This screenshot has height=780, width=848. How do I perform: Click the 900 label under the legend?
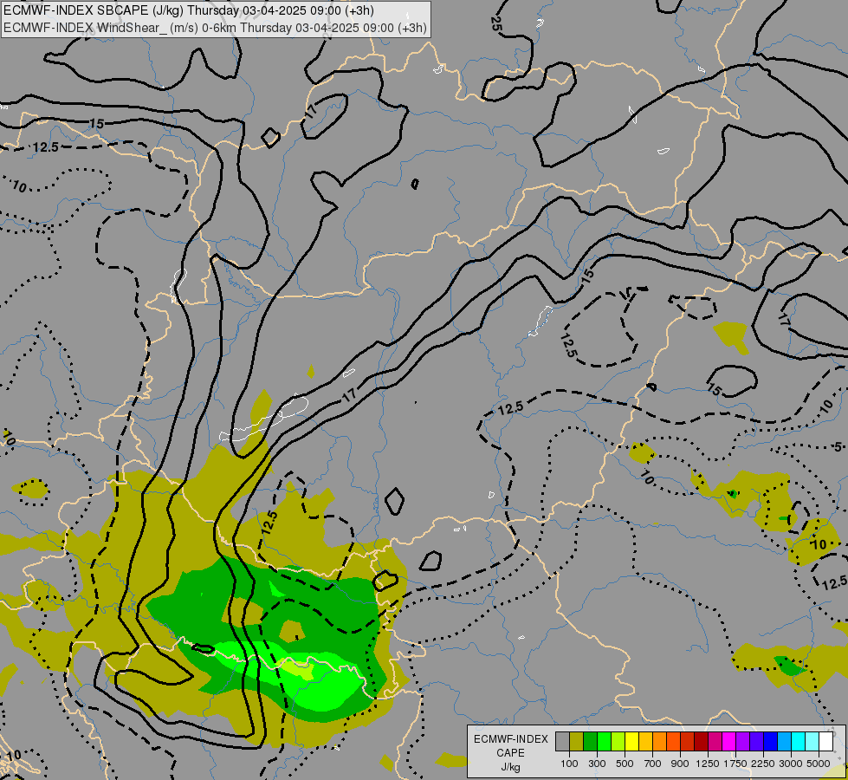tap(680, 764)
